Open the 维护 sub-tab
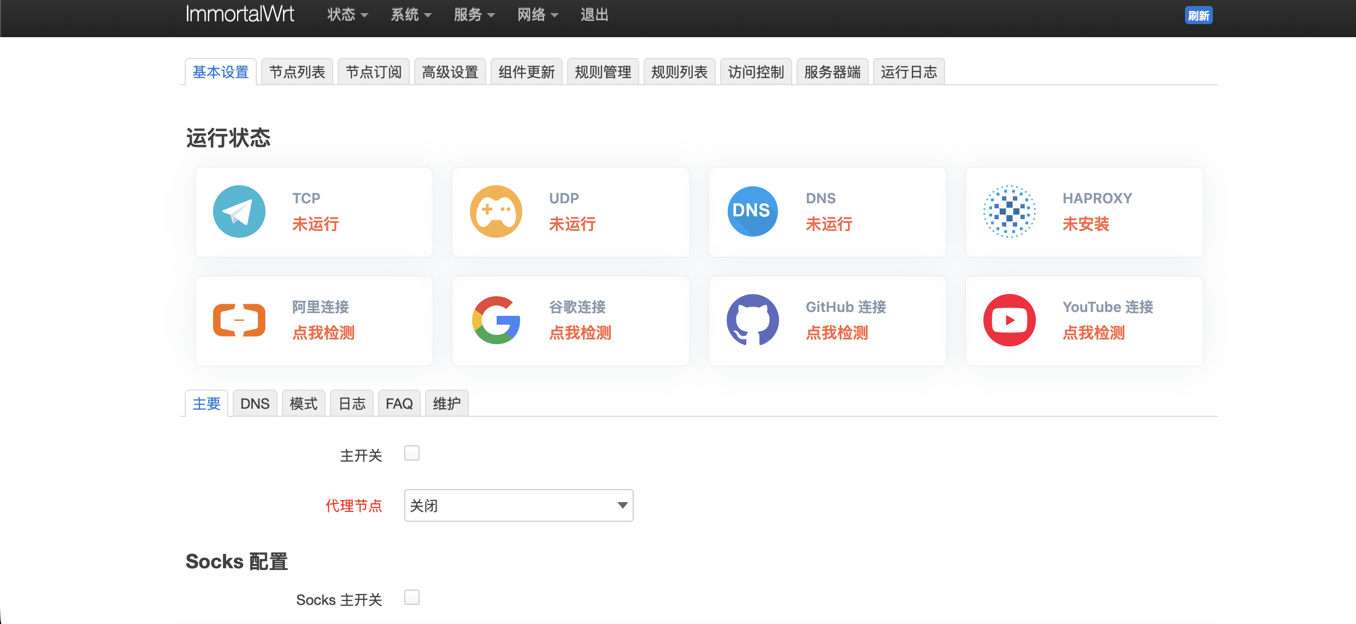This screenshot has height=624, width=1356. click(x=447, y=403)
